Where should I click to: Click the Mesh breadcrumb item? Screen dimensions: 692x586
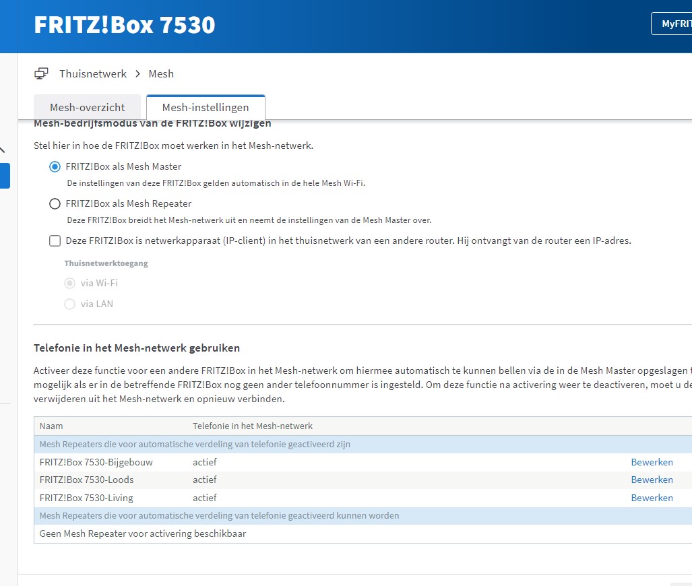click(161, 73)
